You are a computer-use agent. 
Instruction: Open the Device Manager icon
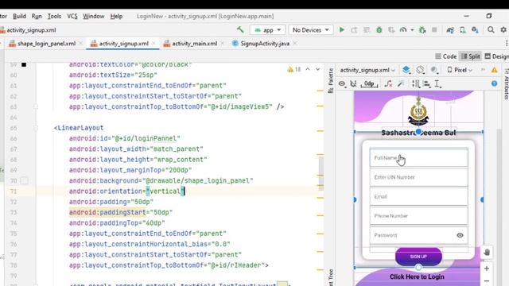[463, 30]
